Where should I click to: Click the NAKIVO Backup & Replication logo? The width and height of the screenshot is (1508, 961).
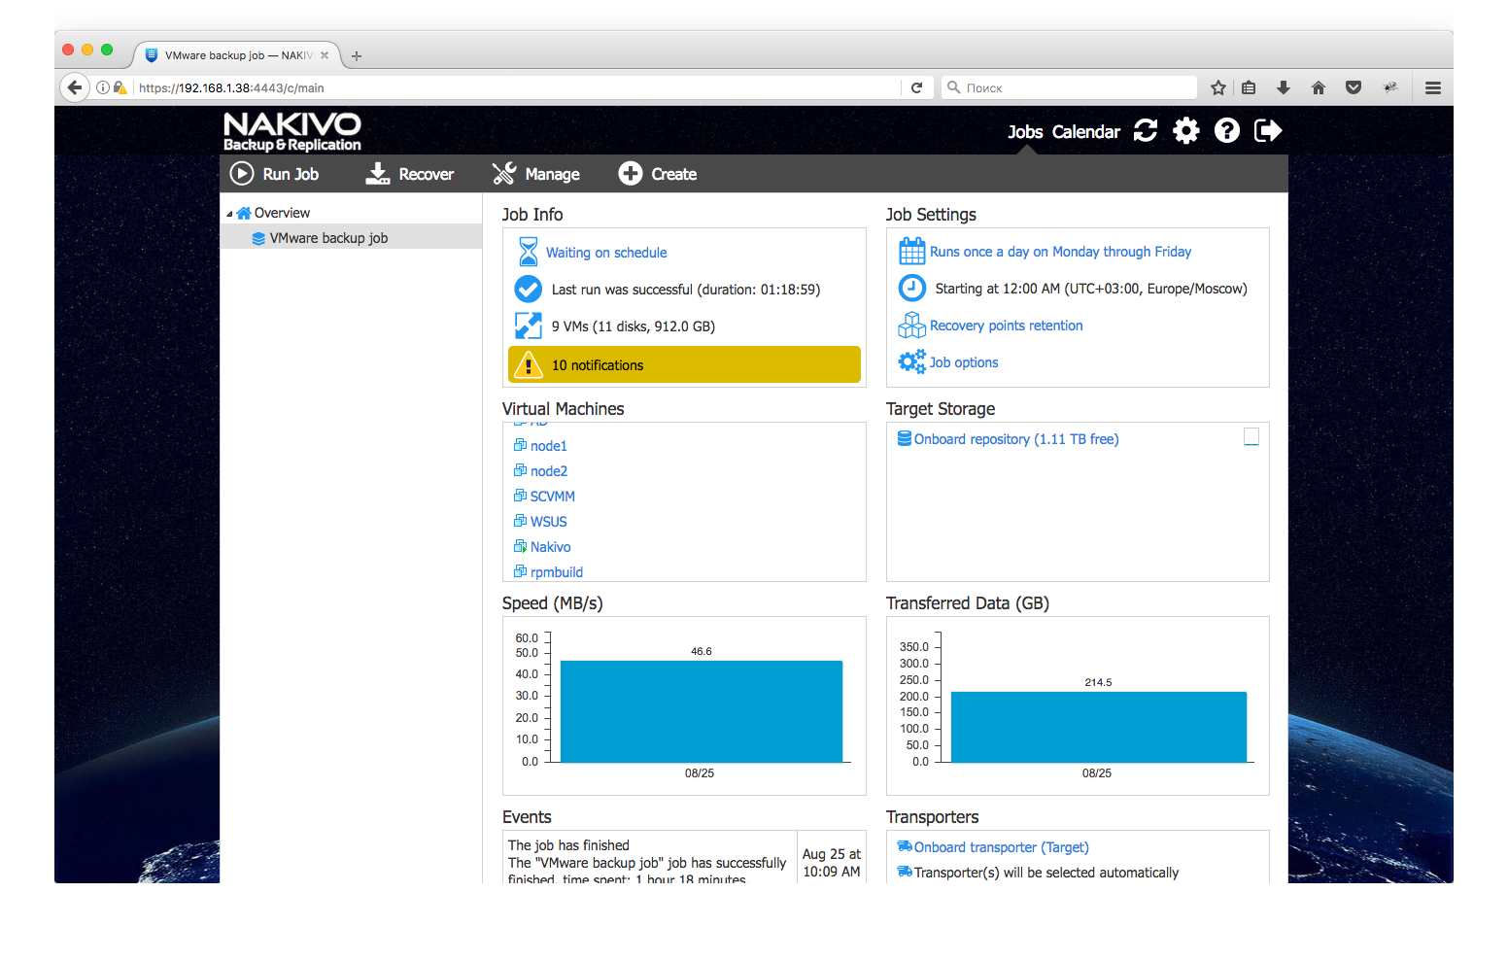pos(291,131)
